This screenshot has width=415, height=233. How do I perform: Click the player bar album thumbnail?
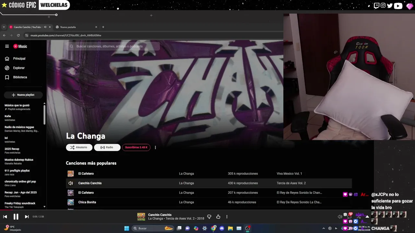[141, 216]
